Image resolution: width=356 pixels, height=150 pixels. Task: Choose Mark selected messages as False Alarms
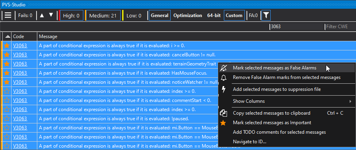pyautogui.click(x=287, y=68)
